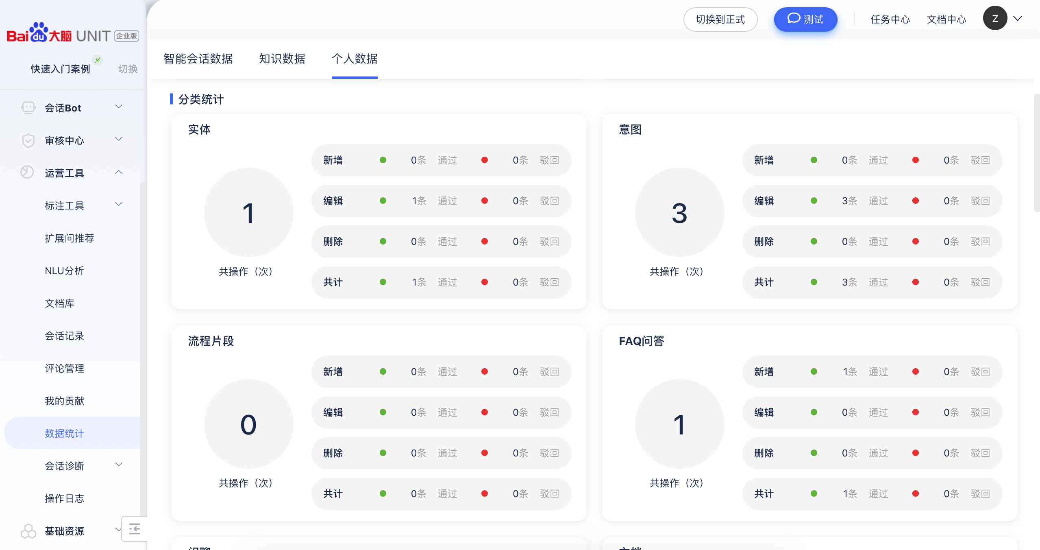Viewport: 1040px width, 550px height.
Task: Open the 文档中心 link
Action: pyautogui.click(x=946, y=20)
